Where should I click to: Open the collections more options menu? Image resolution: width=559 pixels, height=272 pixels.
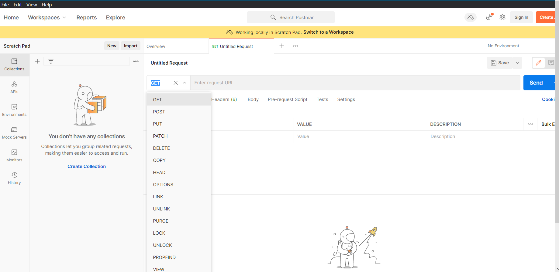[x=136, y=61]
